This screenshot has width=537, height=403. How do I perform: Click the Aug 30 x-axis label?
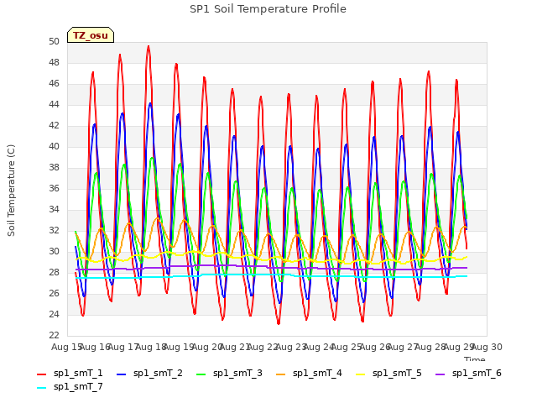click(x=487, y=347)
